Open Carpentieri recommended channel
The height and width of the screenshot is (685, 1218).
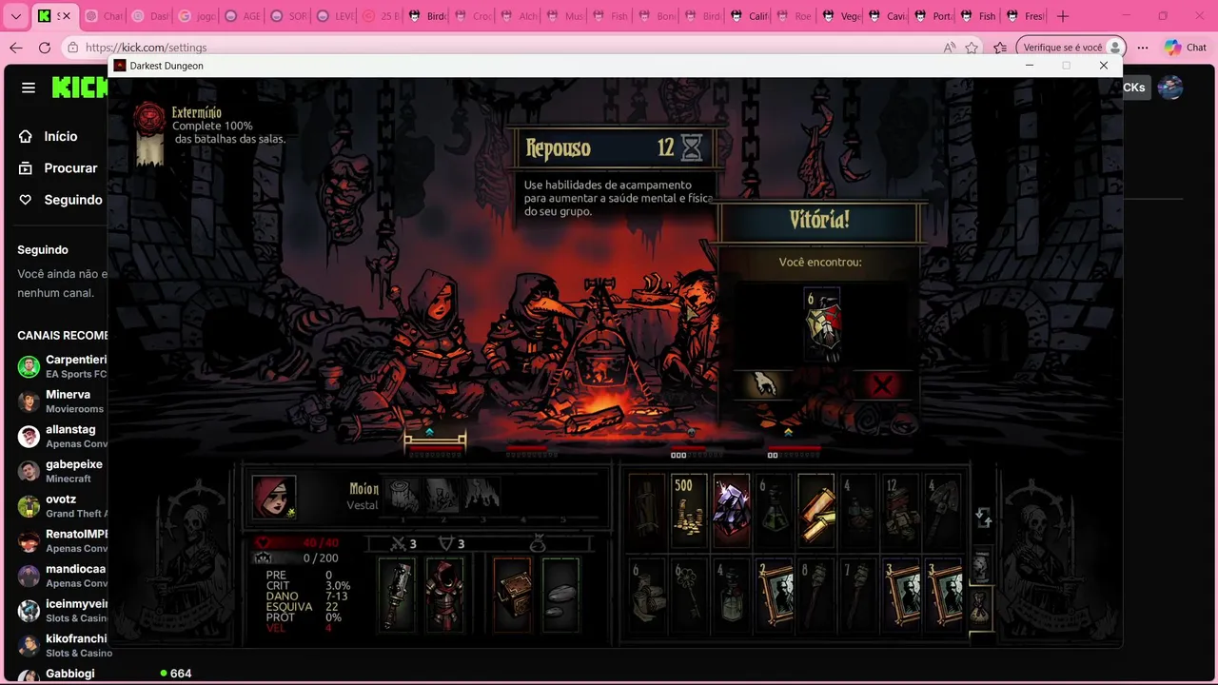pos(63,366)
